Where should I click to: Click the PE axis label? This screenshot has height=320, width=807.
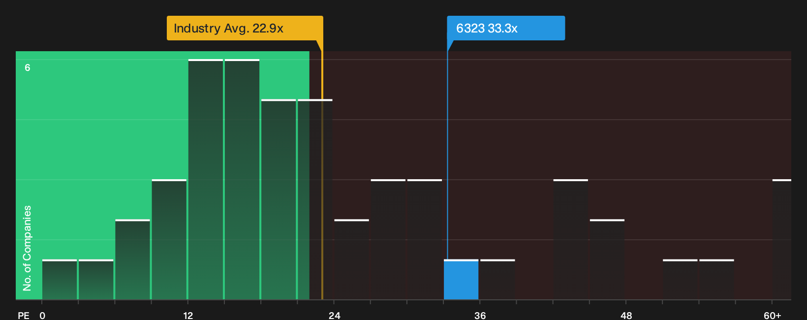[24, 316]
